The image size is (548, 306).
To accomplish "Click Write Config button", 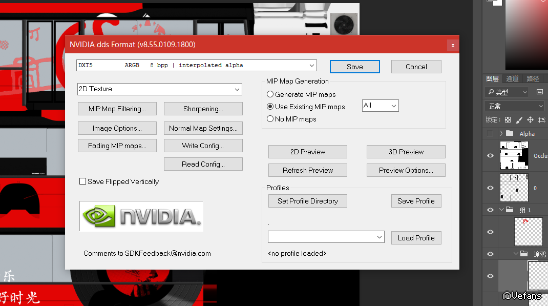I will point(203,146).
